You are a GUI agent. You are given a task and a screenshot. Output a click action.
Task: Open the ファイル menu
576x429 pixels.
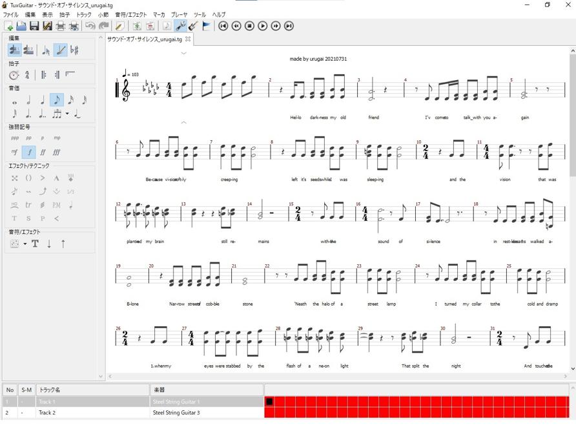coord(10,15)
